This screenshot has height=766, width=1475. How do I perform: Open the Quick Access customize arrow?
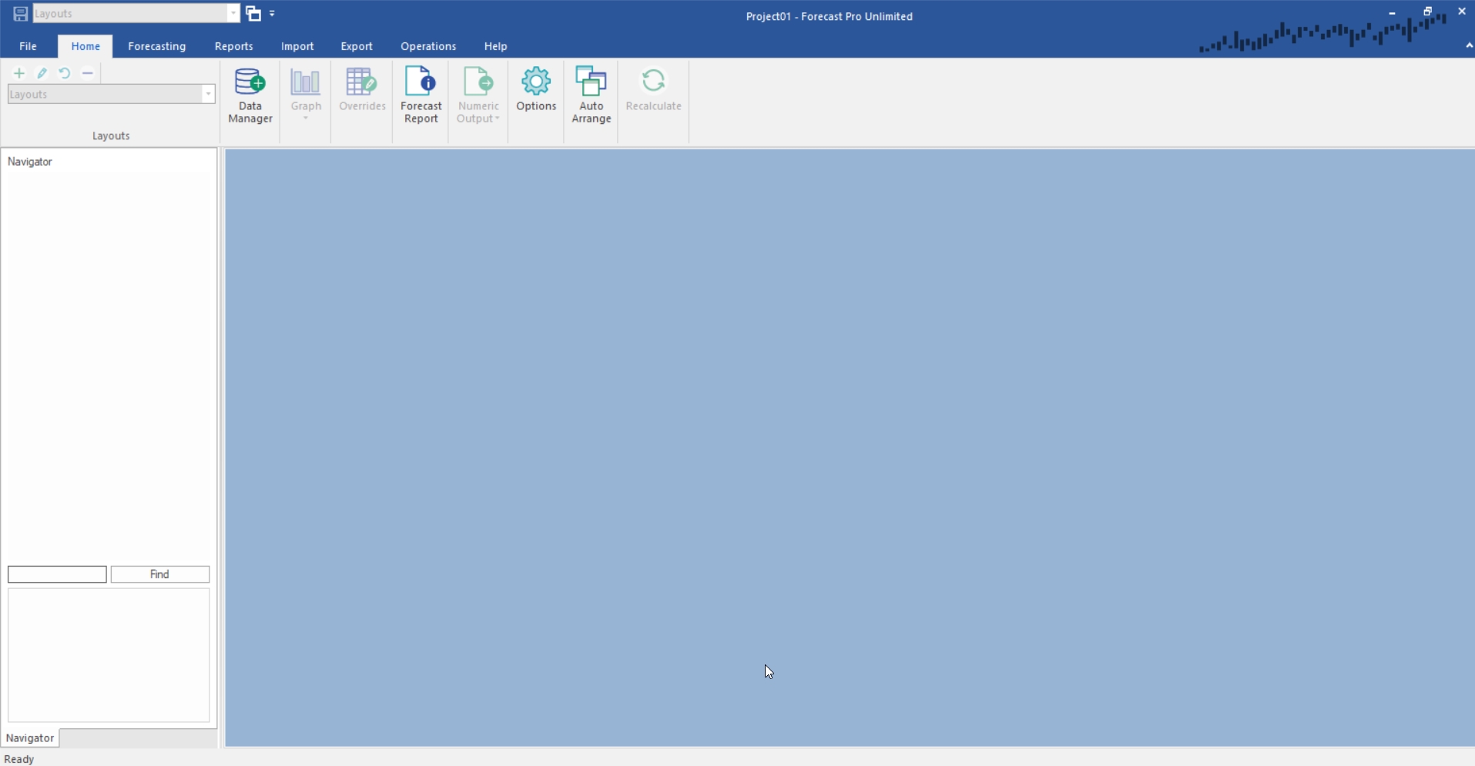click(273, 14)
